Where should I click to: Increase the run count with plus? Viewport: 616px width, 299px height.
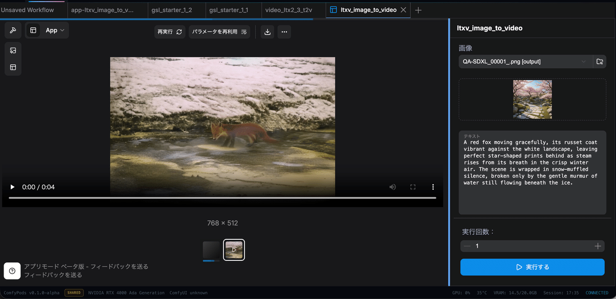[x=598, y=246]
